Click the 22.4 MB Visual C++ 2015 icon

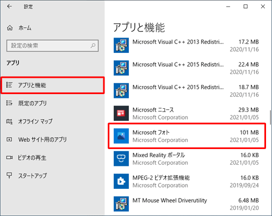click(x=121, y=68)
